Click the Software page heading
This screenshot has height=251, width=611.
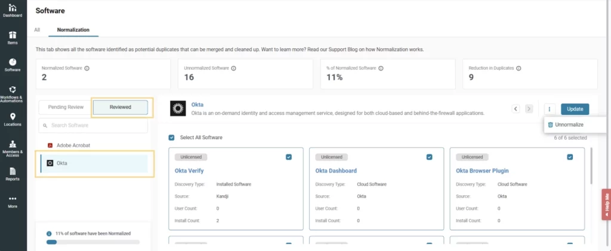tap(50, 11)
